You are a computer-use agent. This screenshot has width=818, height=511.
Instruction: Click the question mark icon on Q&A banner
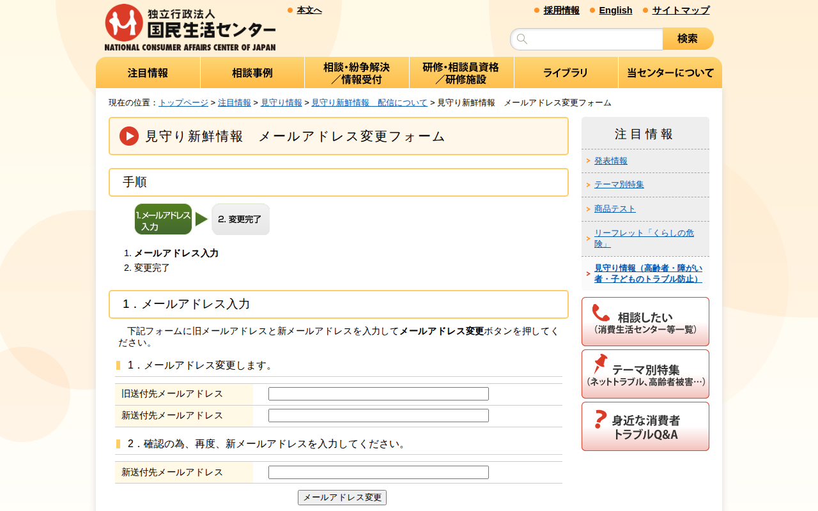click(x=600, y=419)
